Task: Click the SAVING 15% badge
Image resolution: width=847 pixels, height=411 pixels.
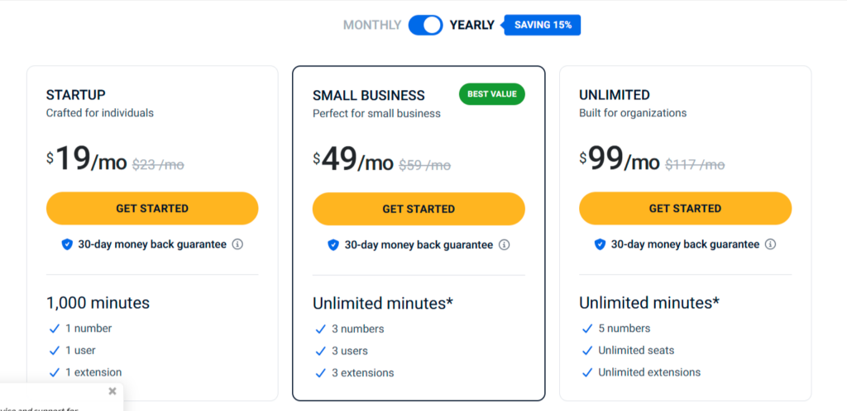Action: (543, 26)
